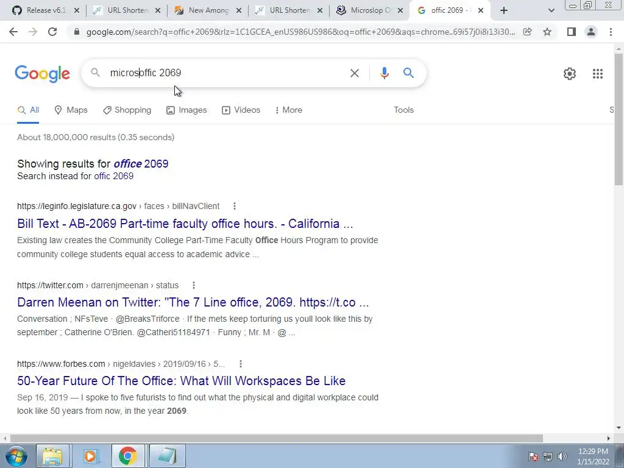Click the URL in the address bar

pos(300,32)
